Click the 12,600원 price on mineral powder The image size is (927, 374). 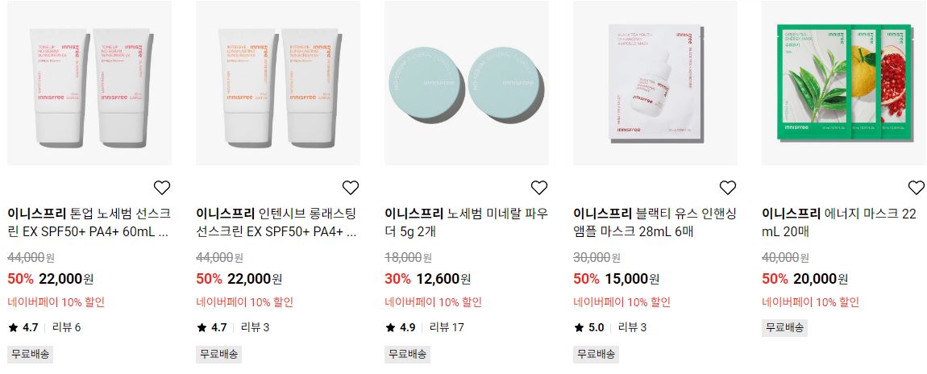click(x=443, y=279)
